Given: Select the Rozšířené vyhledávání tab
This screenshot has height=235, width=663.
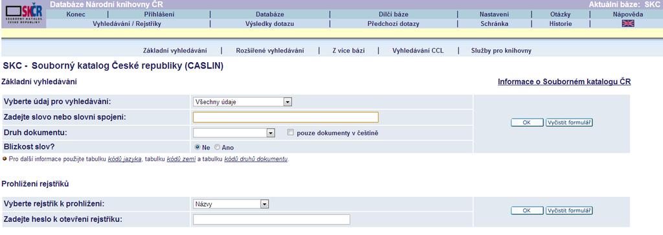Looking at the screenshot, I should point(270,50).
